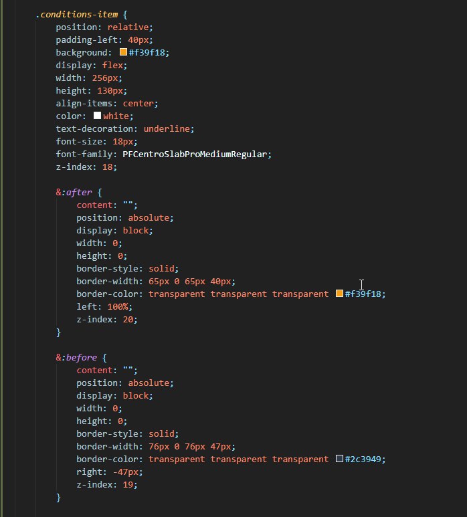Viewport: 467px width, 517px height.
Task: Click the closing brace of the &:before block
Action: point(58,497)
